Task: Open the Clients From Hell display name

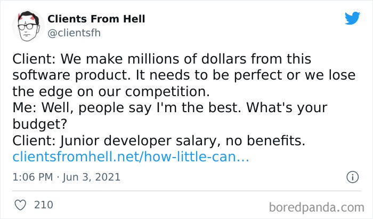Action: 96,19
